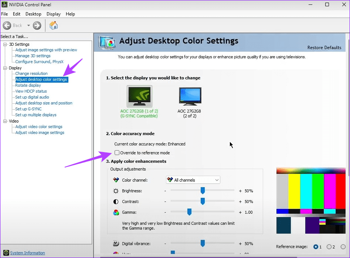Select the AOC 27G2G8 (2 of 2) display icon
This screenshot has height=258, width=350.
pos(190,97)
